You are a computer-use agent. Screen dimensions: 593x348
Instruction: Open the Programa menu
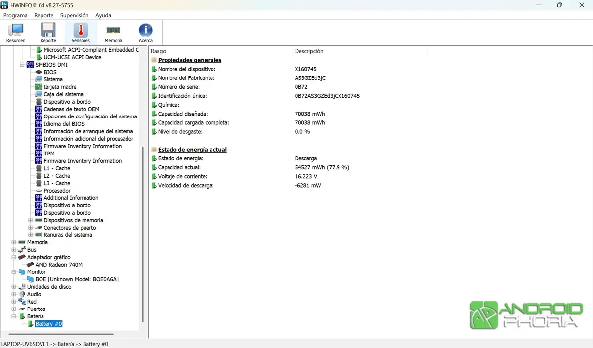(15, 15)
